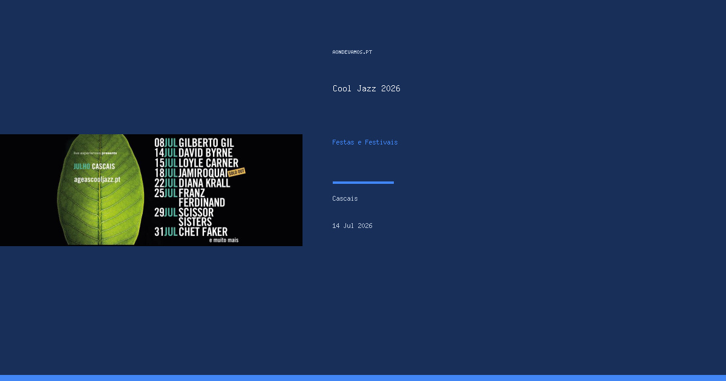
Task: Click the blue divider line above Cascais
Action: tap(363, 182)
